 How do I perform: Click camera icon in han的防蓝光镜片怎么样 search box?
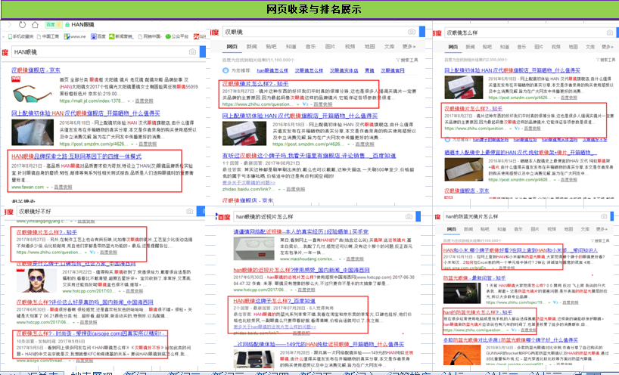click(x=604, y=216)
